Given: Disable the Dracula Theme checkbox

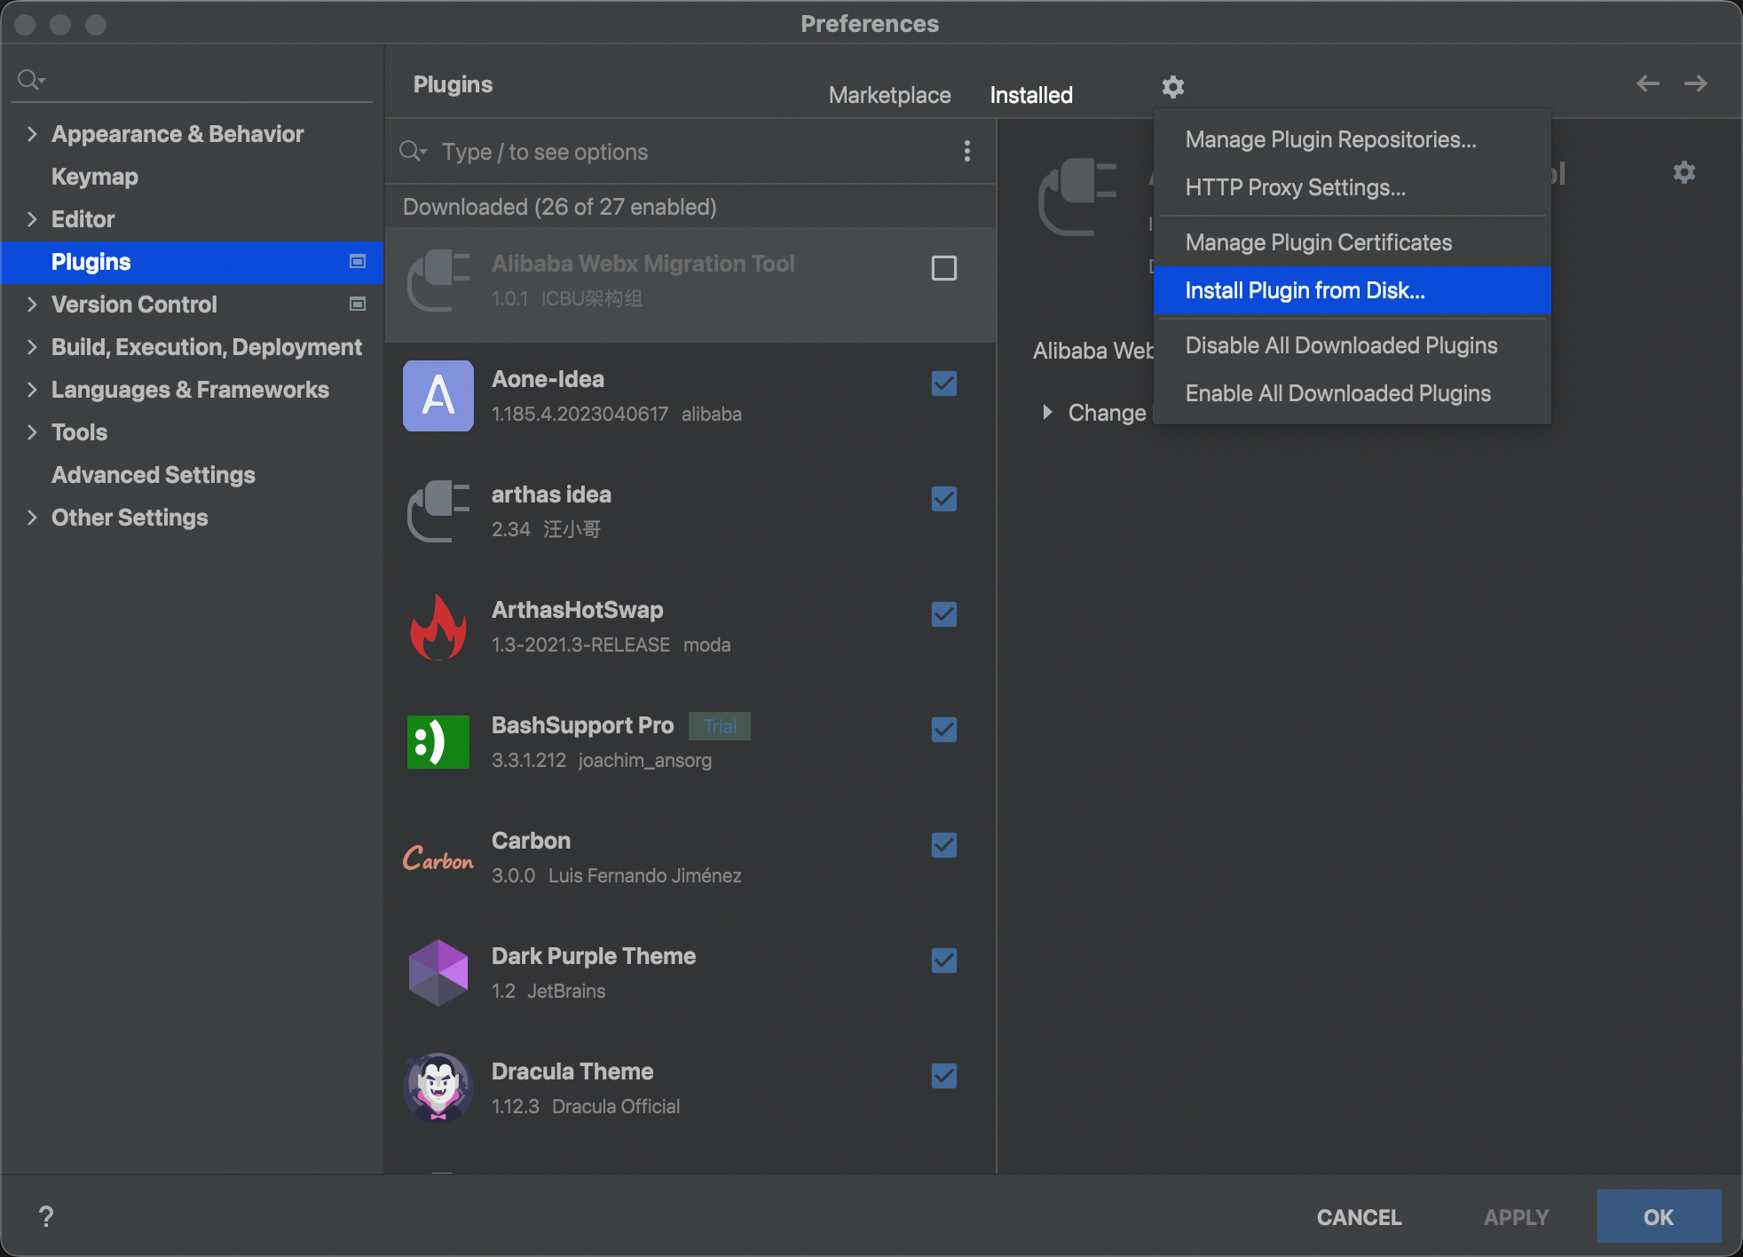Looking at the screenshot, I should point(944,1076).
